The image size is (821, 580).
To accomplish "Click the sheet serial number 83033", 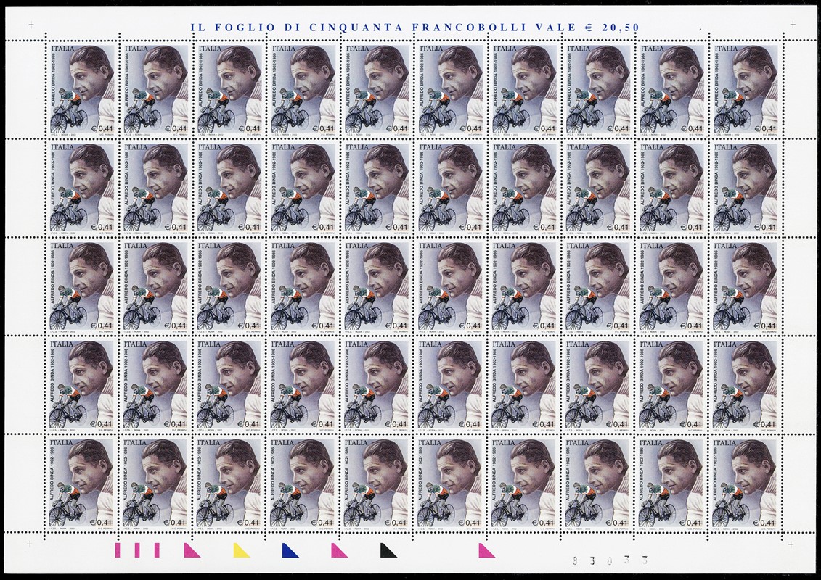I will (608, 560).
